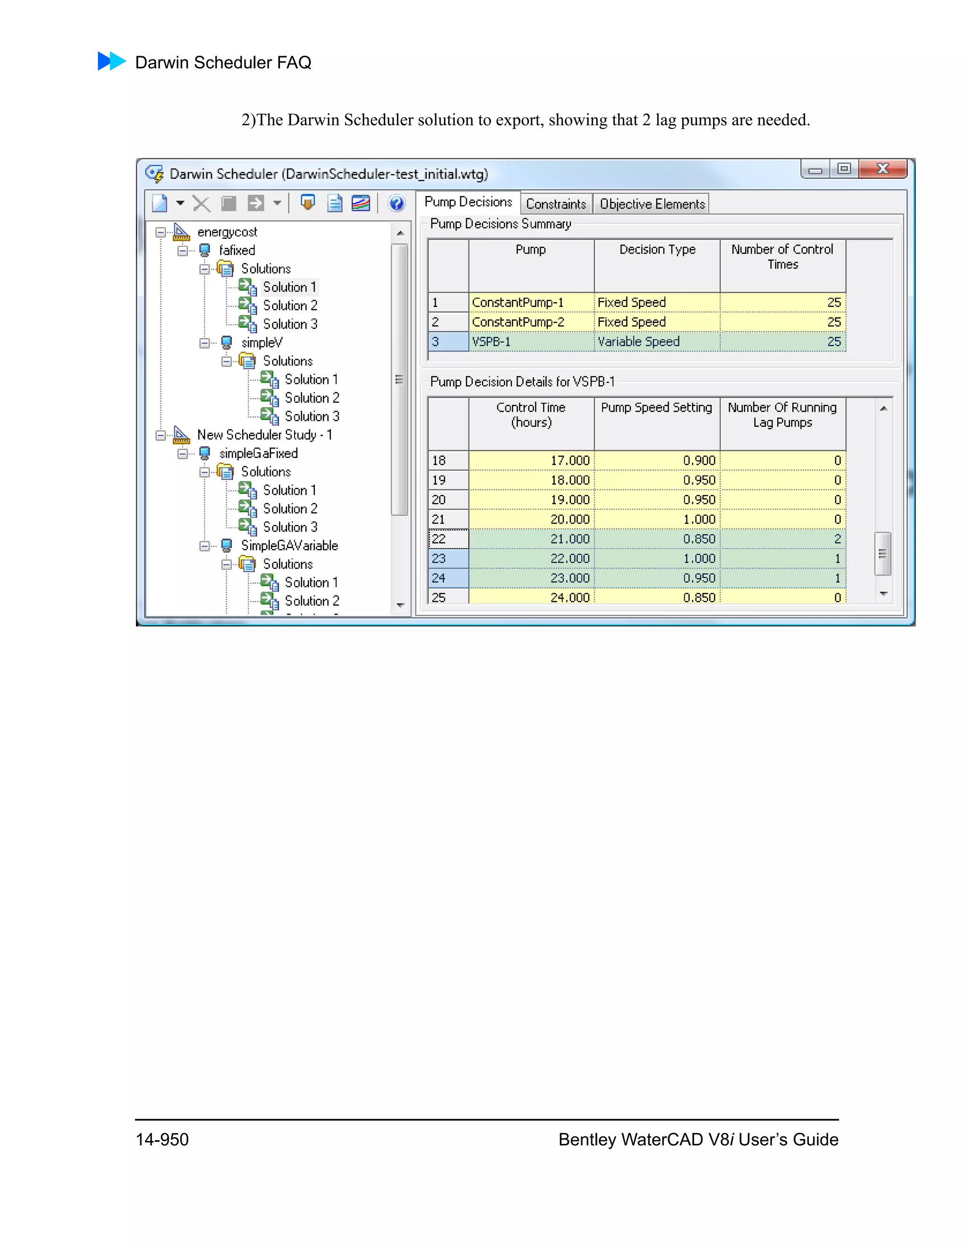Click the New Scheduler Study - 1 ruler icon

coord(182,435)
